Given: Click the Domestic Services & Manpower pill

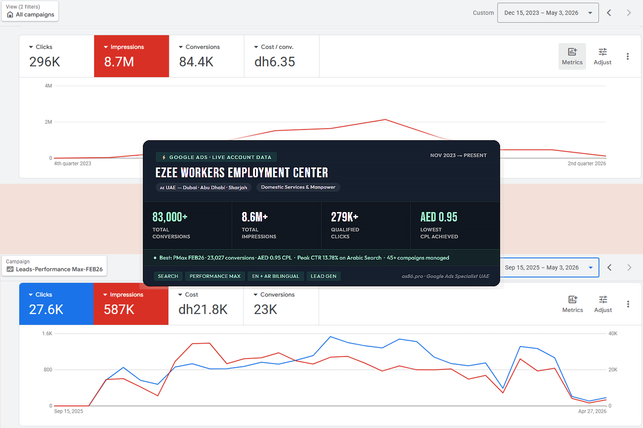Looking at the screenshot, I should click(298, 187).
